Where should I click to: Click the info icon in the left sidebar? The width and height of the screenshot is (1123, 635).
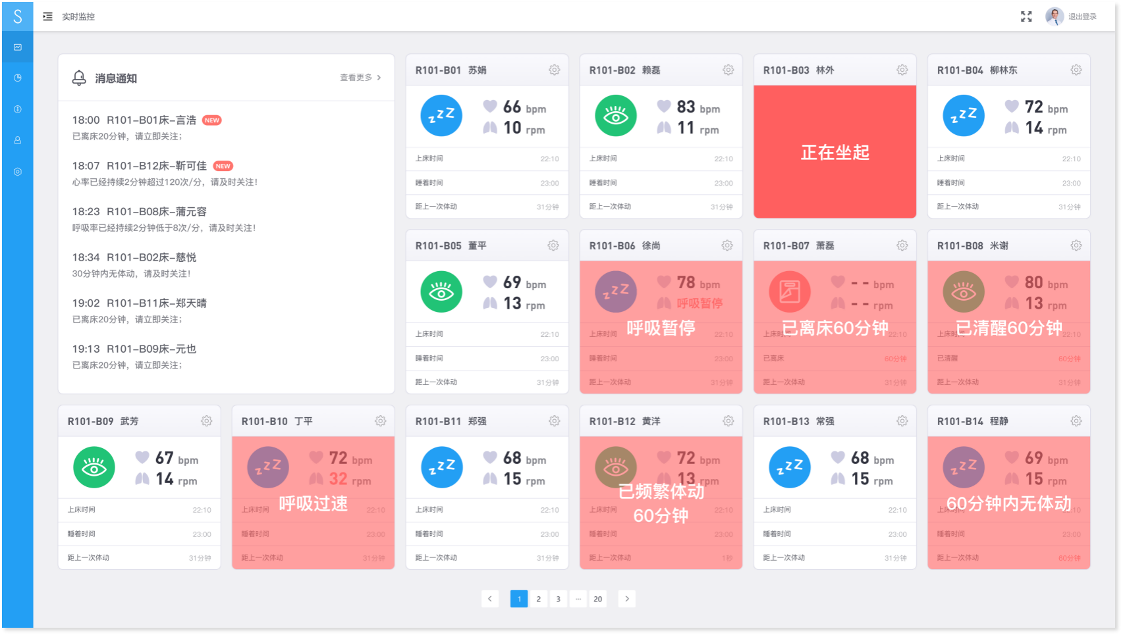(18, 109)
